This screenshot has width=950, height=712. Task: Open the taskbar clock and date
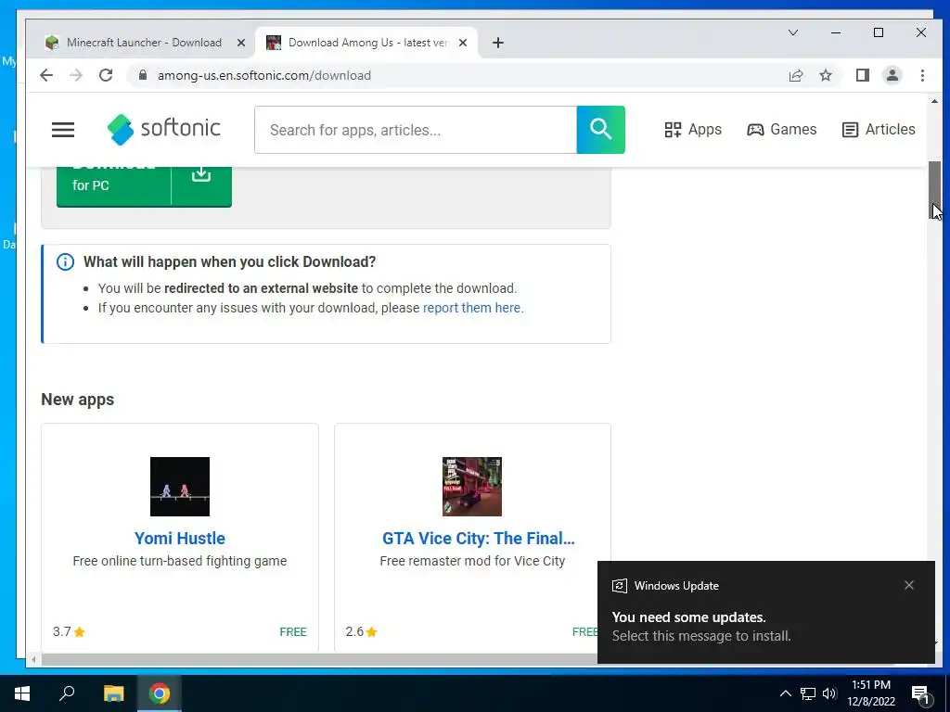(x=871, y=693)
